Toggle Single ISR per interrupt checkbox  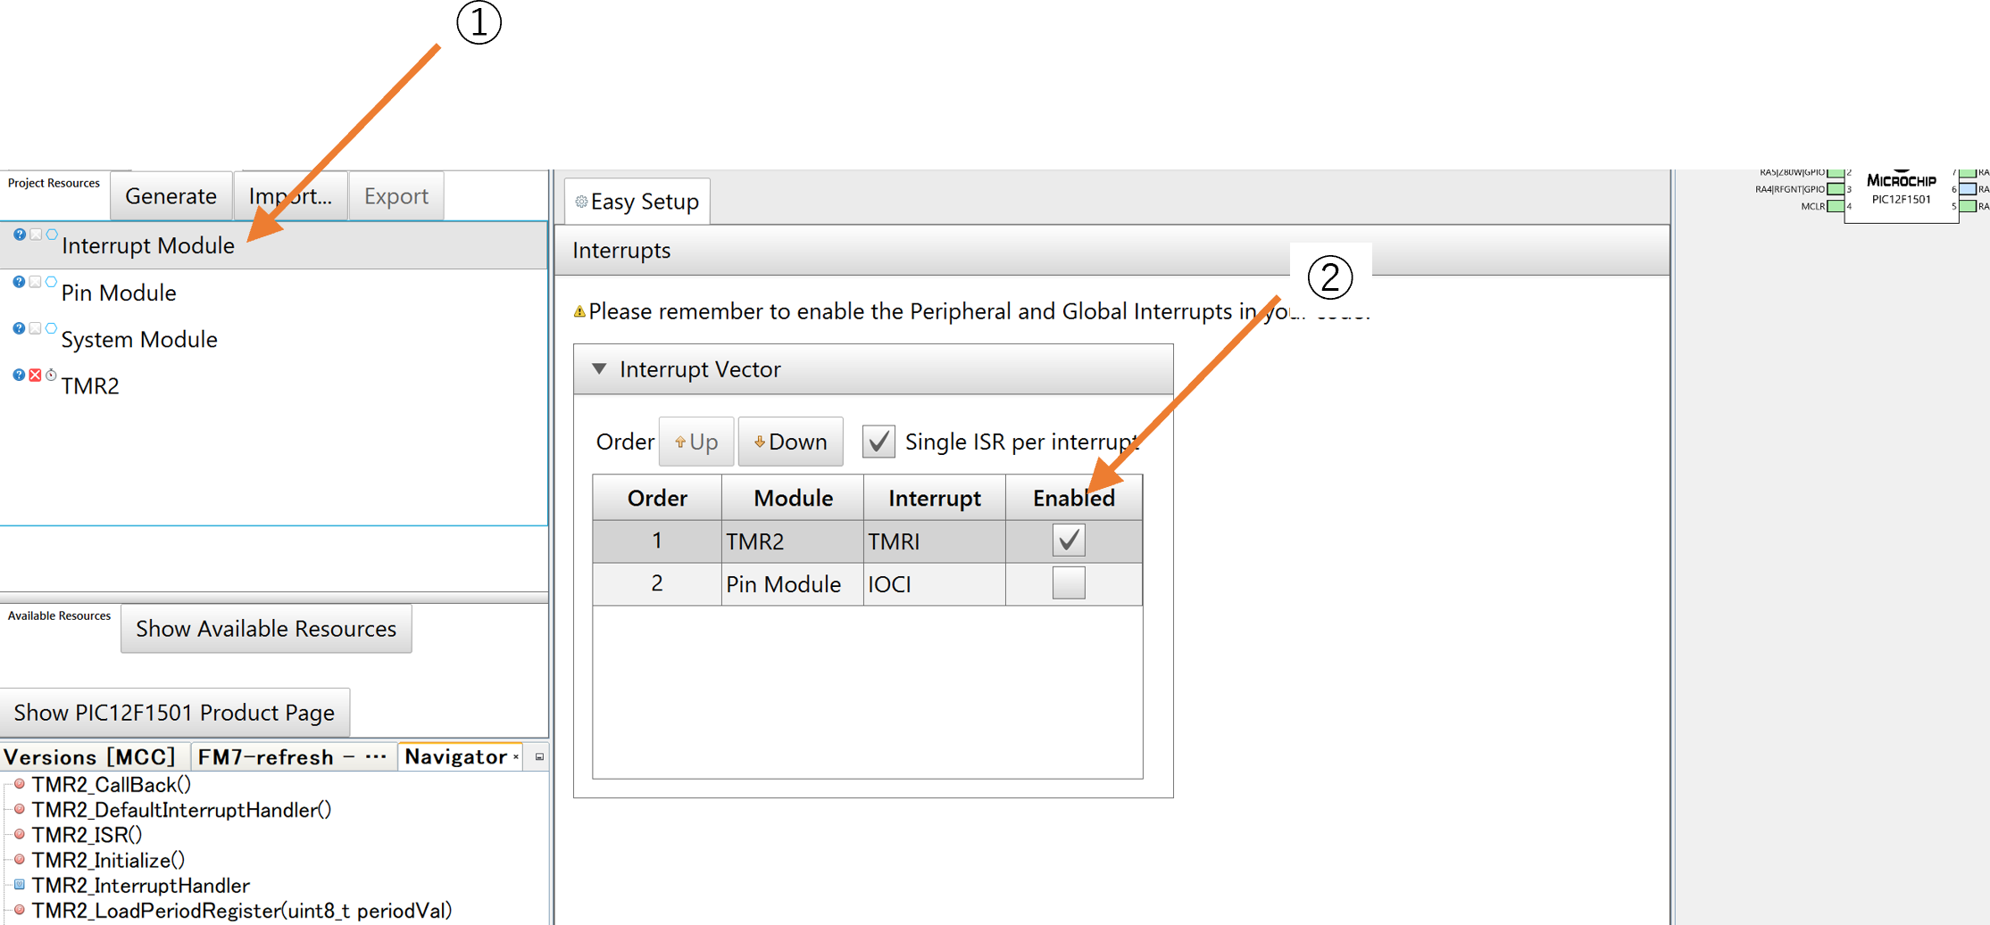(878, 442)
